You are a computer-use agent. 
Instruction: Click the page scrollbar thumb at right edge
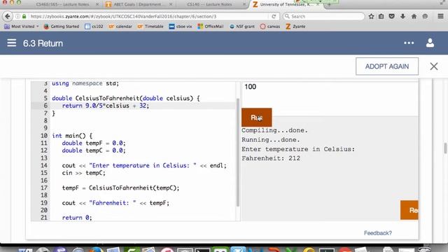[445, 148]
